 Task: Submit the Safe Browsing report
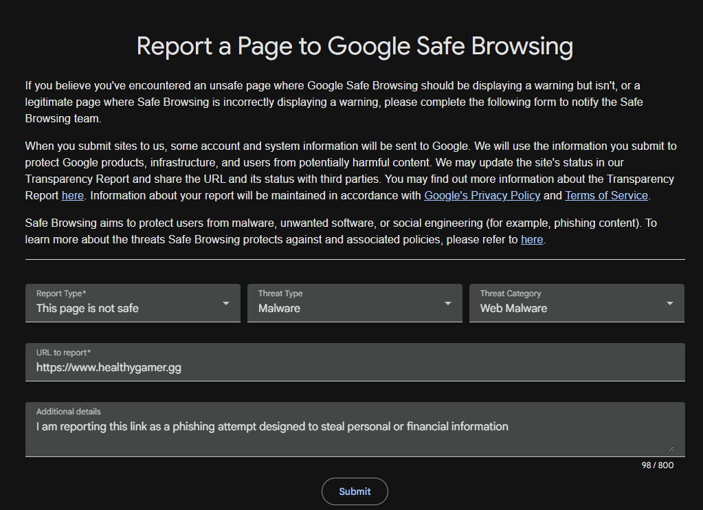click(355, 491)
